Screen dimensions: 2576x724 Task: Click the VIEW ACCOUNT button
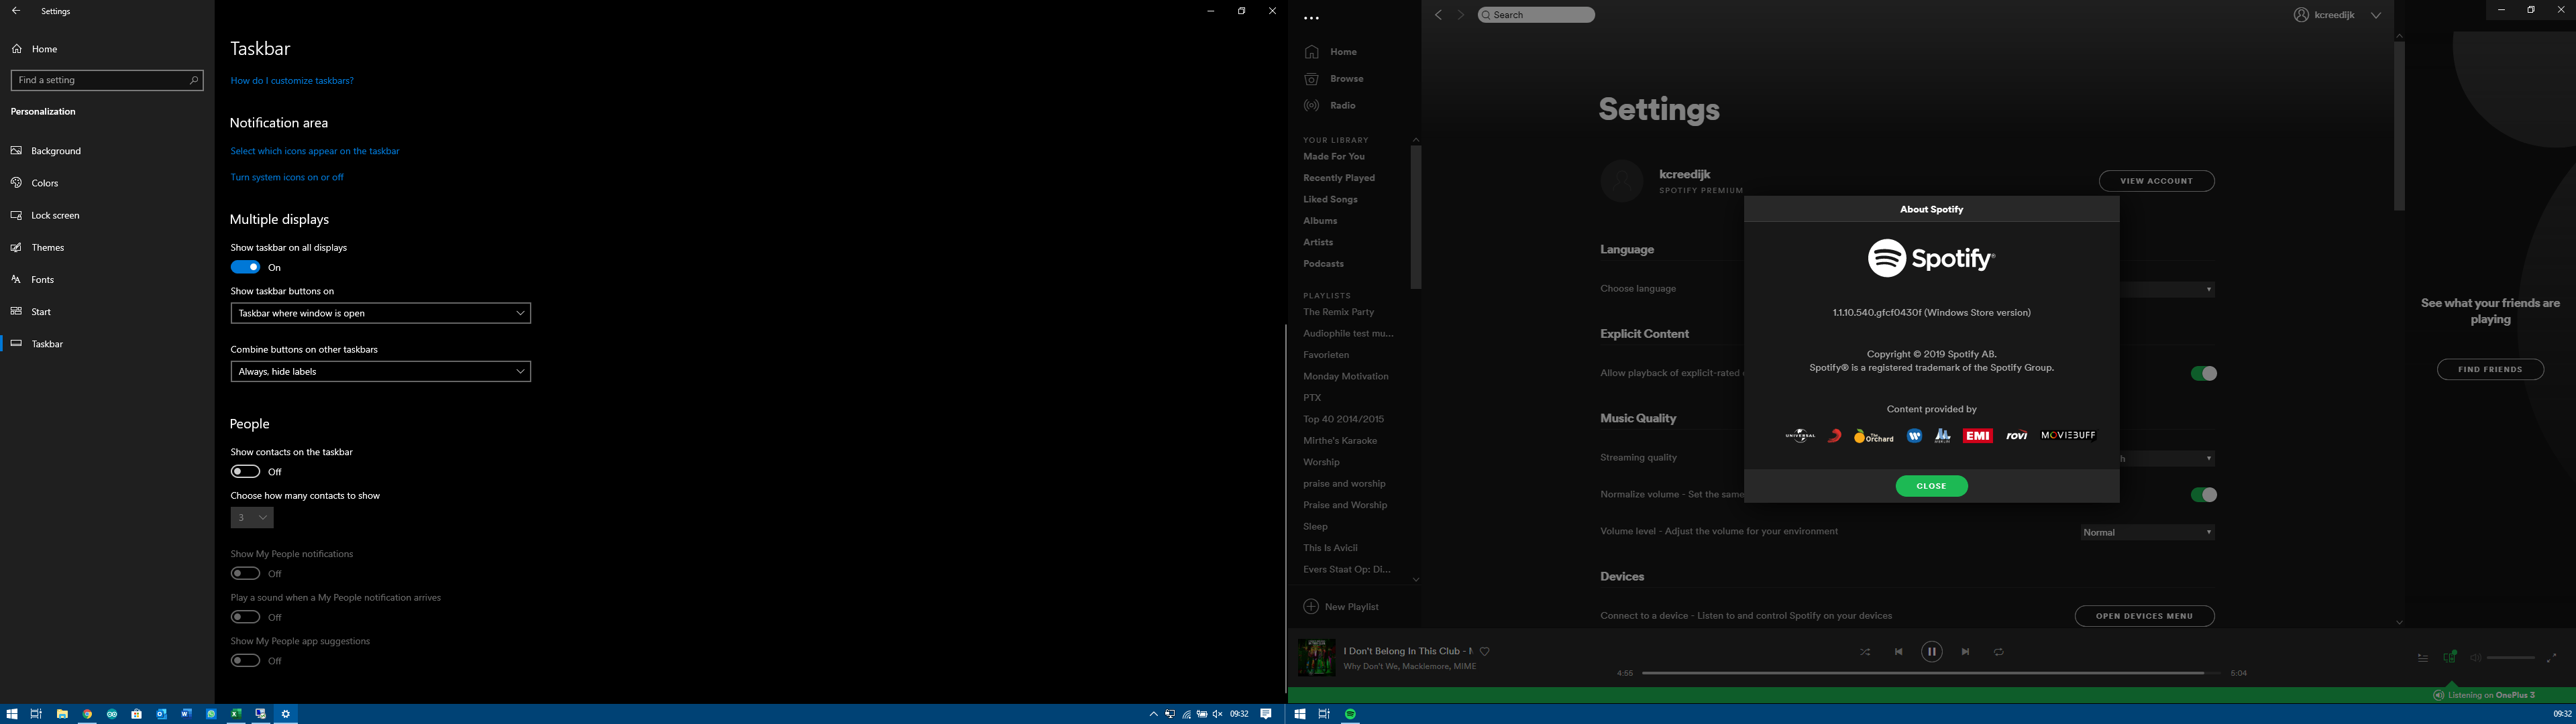[2156, 181]
